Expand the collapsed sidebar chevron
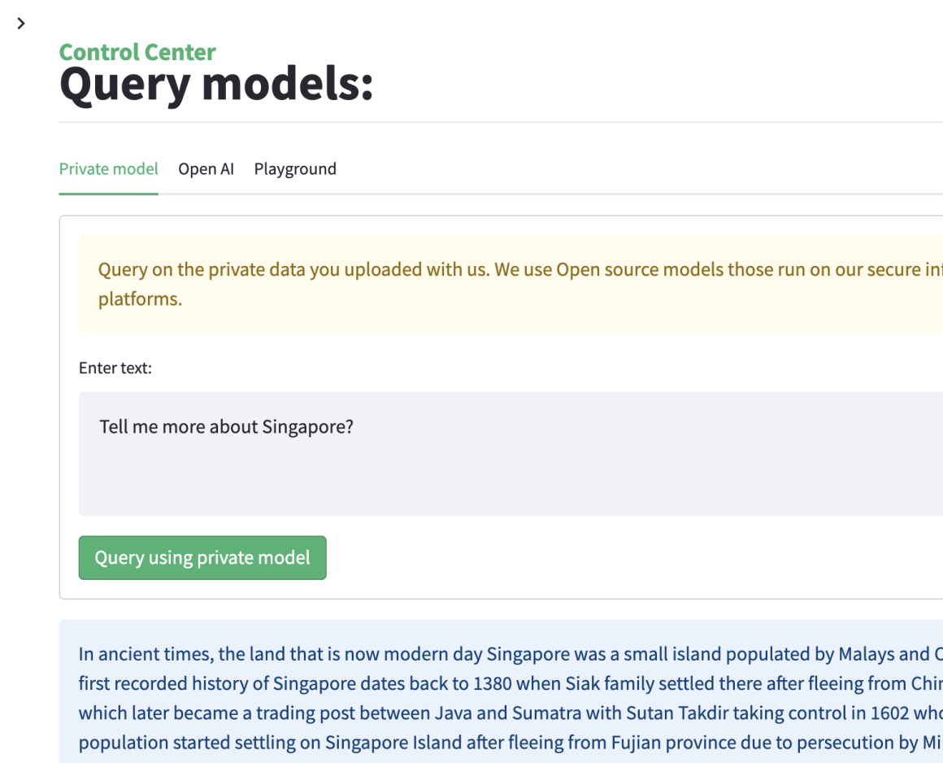The height and width of the screenshot is (763, 943). pyautogui.click(x=21, y=24)
